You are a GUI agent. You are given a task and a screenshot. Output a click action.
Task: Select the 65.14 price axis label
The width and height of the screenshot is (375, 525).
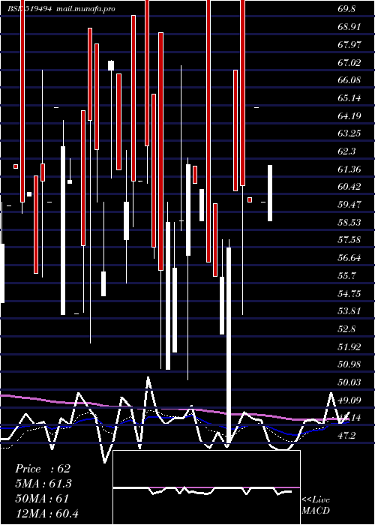(x=349, y=98)
